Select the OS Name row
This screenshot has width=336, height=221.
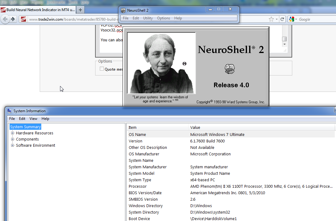click(x=231, y=134)
